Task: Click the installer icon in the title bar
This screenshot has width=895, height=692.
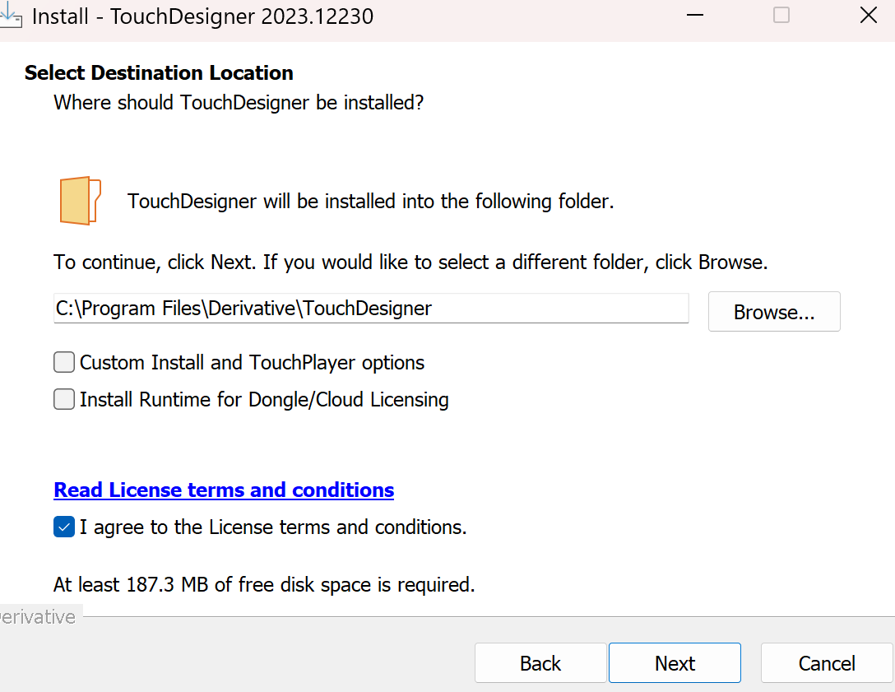Action: 10,16
